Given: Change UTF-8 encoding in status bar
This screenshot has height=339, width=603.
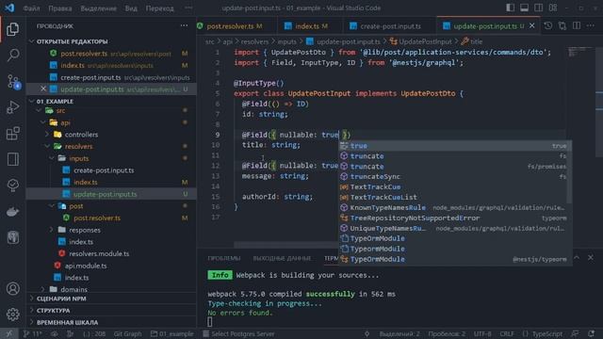Looking at the screenshot, I should (482, 333).
